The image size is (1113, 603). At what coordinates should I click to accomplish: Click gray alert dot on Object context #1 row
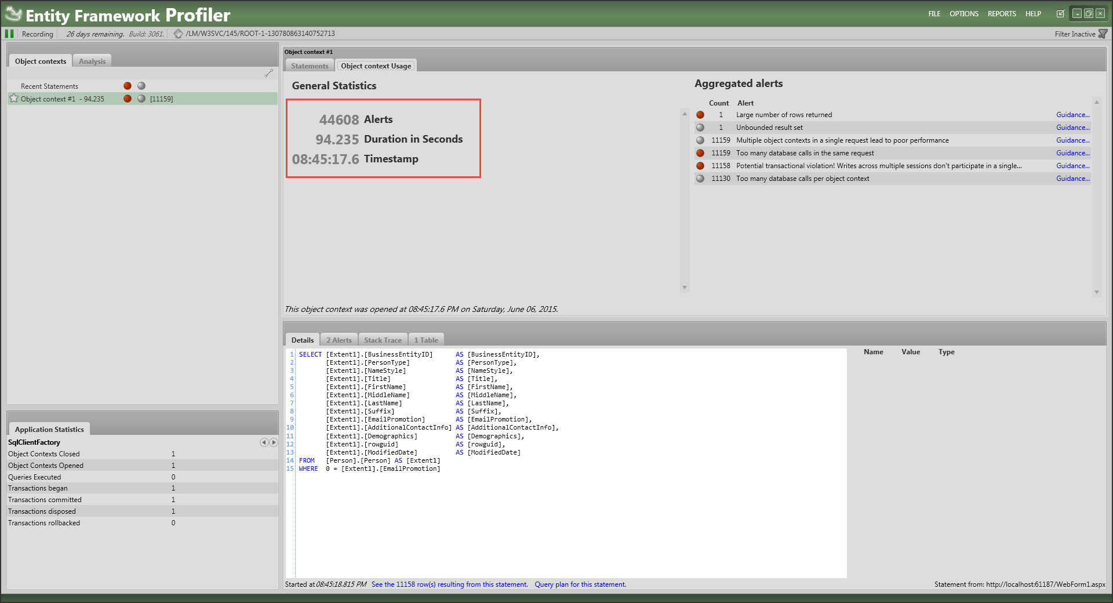[141, 99]
